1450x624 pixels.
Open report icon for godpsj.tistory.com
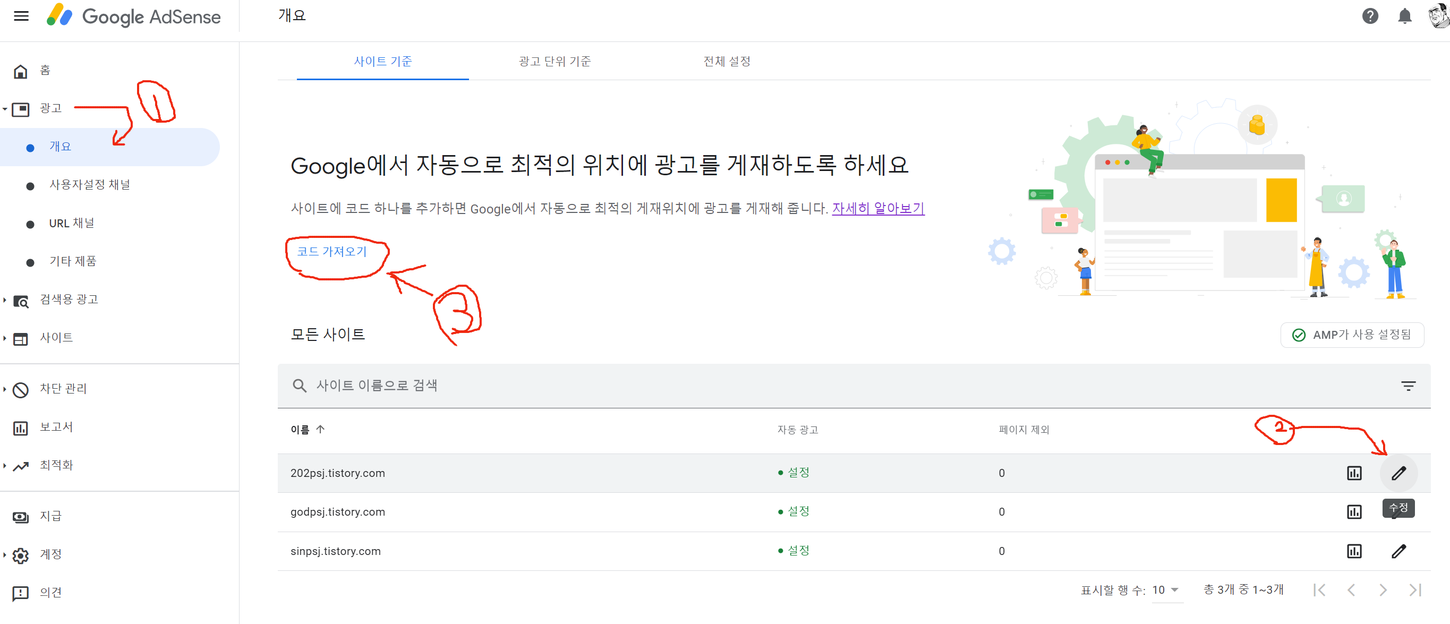click(x=1354, y=512)
